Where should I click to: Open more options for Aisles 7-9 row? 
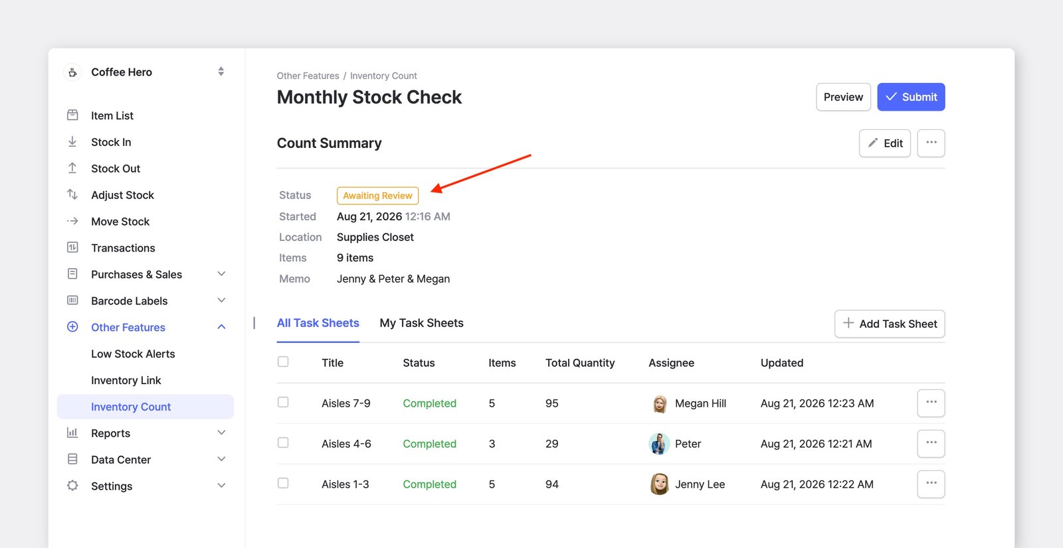931,403
